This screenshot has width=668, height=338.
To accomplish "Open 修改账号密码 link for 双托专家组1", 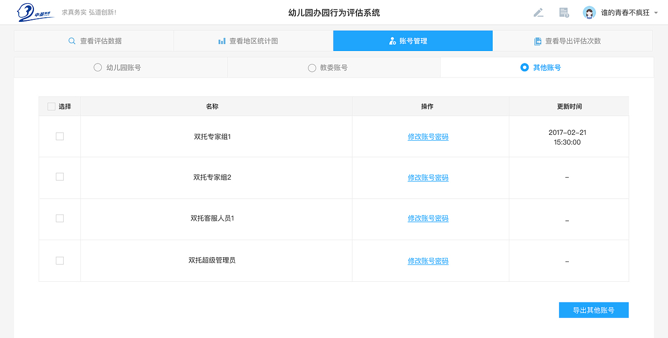I will coord(428,136).
